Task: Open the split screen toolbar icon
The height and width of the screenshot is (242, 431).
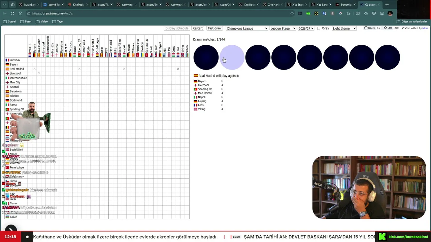Action: point(358,13)
